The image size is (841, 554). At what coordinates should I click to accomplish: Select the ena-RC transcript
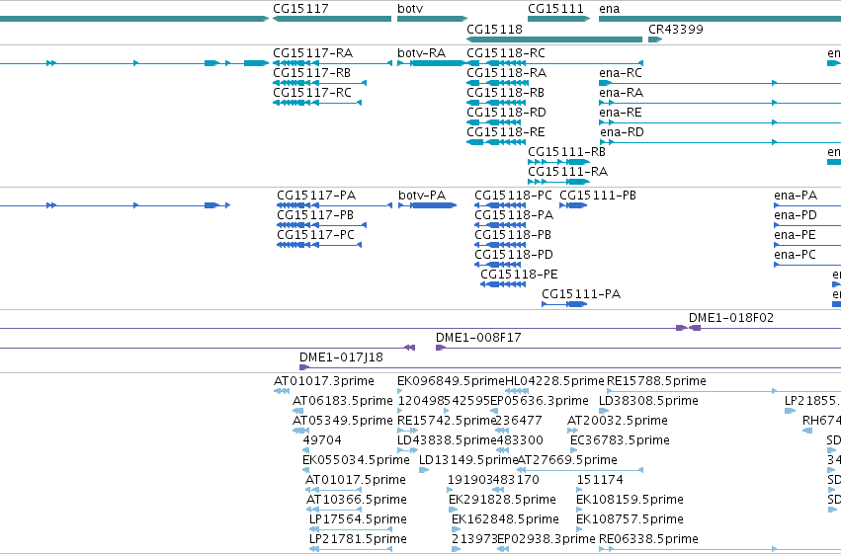pyautogui.click(x=719, y=83)
